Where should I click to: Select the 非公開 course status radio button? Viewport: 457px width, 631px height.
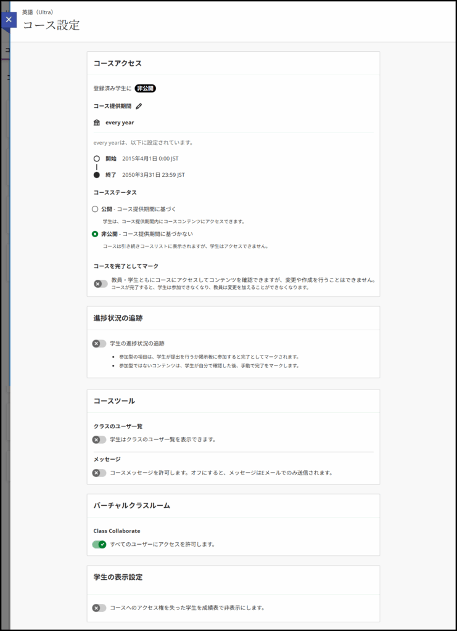pyautogui.click(x=95, y=234)
